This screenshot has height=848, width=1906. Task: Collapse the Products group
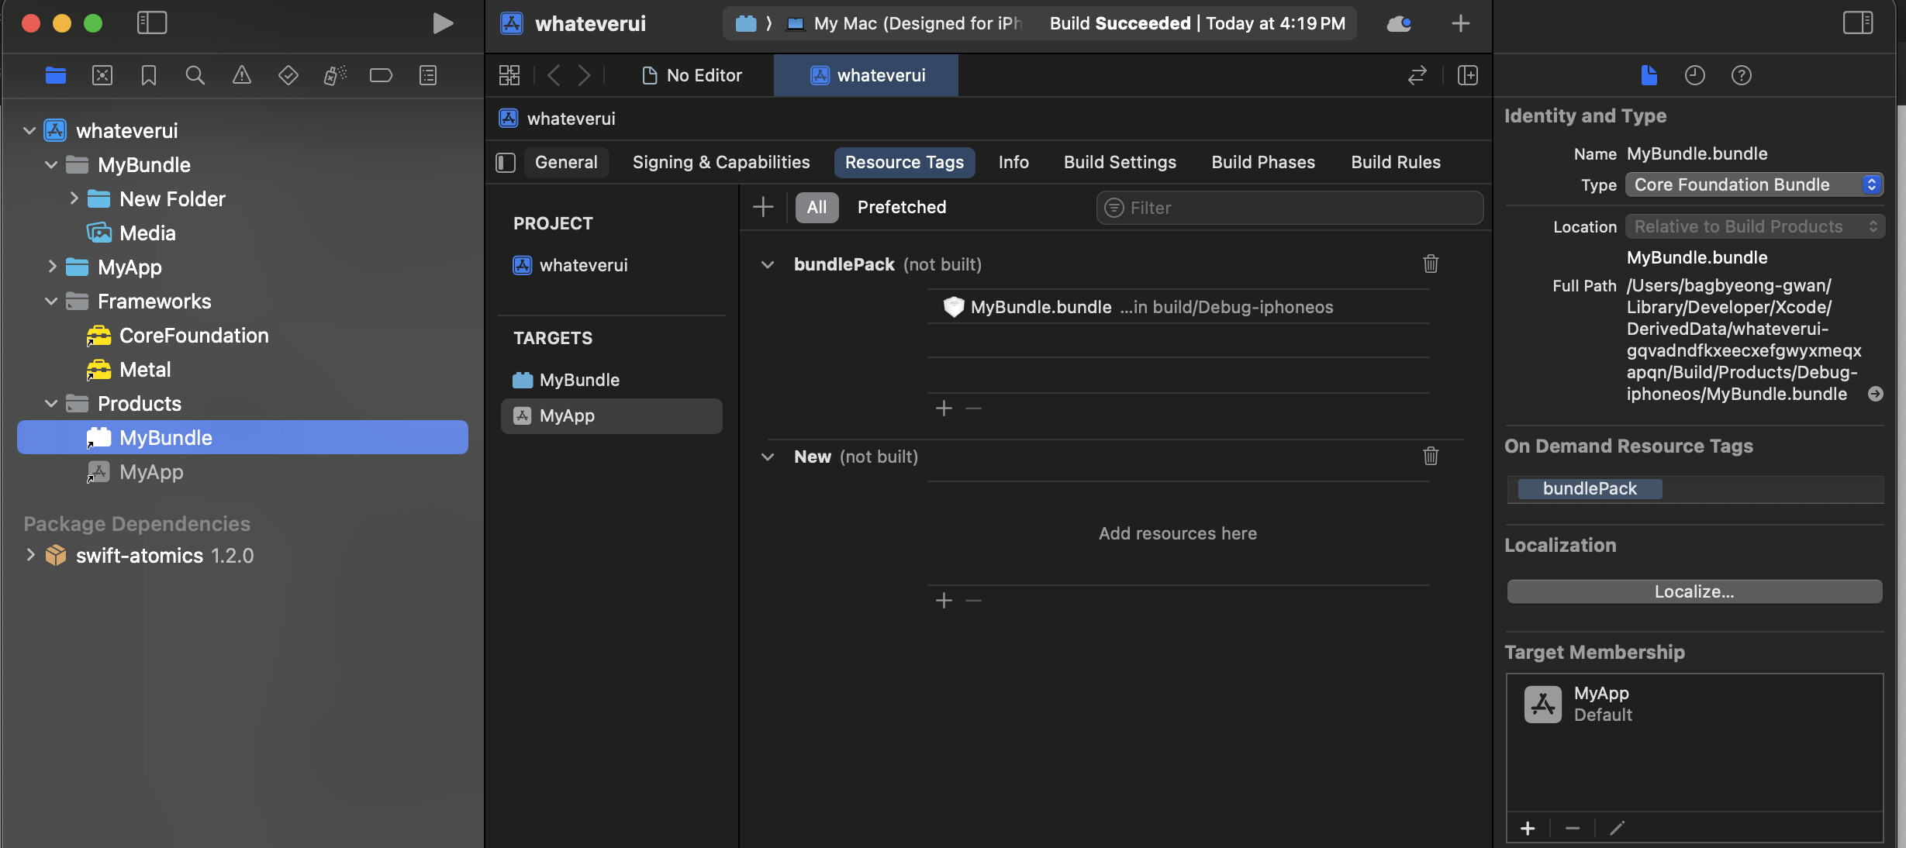(51, 403)
